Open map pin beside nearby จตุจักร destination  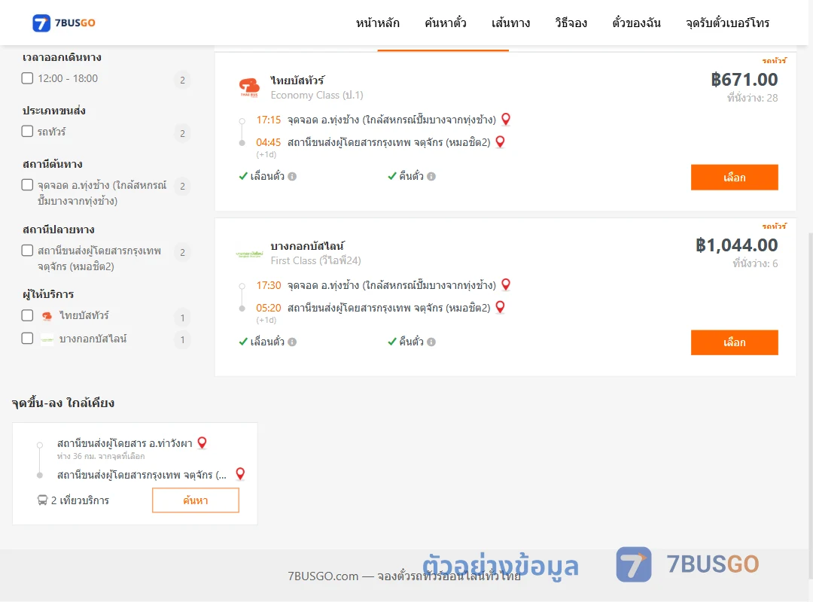pyautogui.click(x=240, y=474)
